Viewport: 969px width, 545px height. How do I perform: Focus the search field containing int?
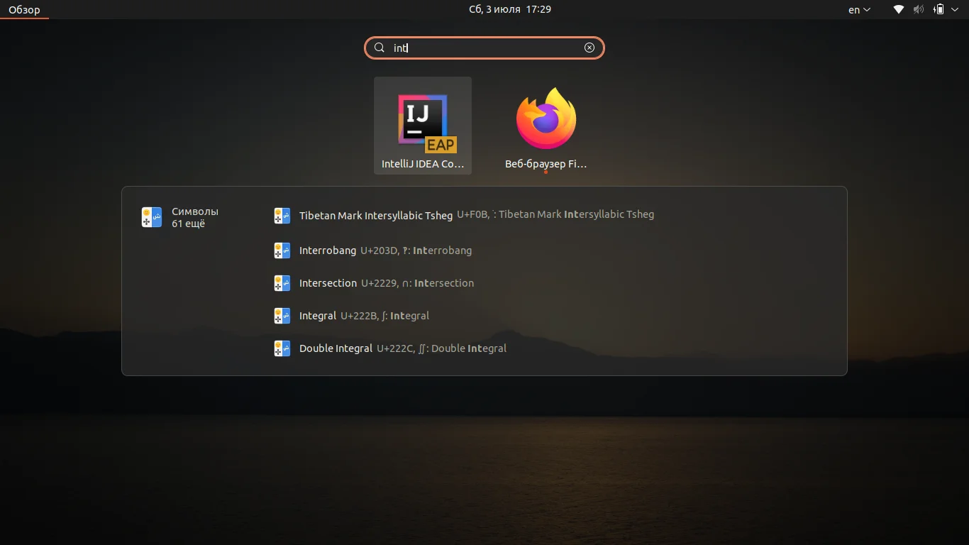tap(484, 48)
